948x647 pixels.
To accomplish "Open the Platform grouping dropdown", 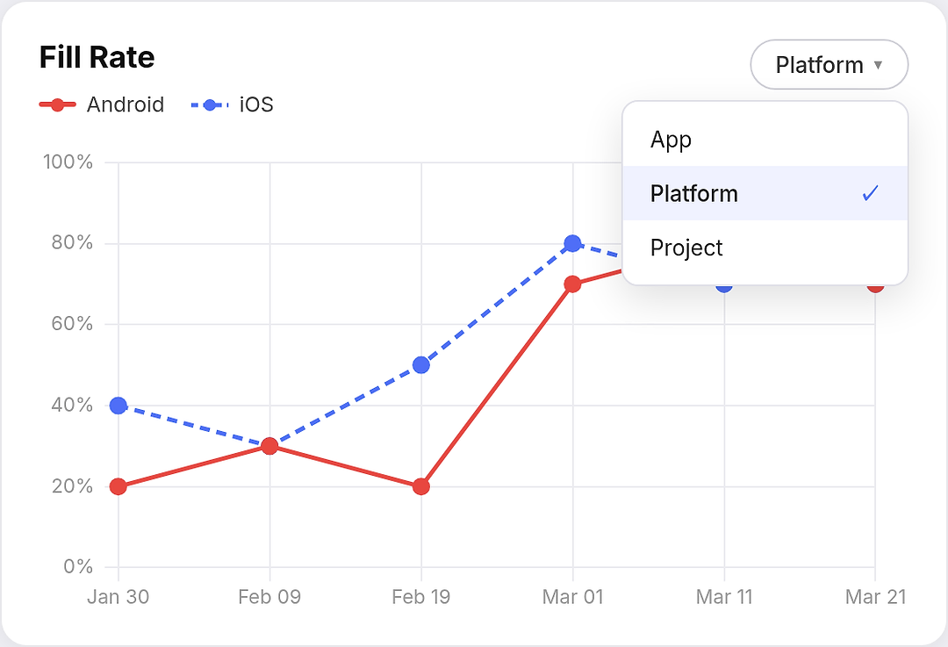I will [x=829, y=65].
